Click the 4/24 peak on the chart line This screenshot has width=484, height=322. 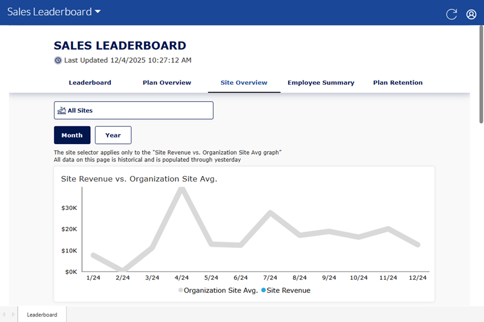[x=181, y=189]
